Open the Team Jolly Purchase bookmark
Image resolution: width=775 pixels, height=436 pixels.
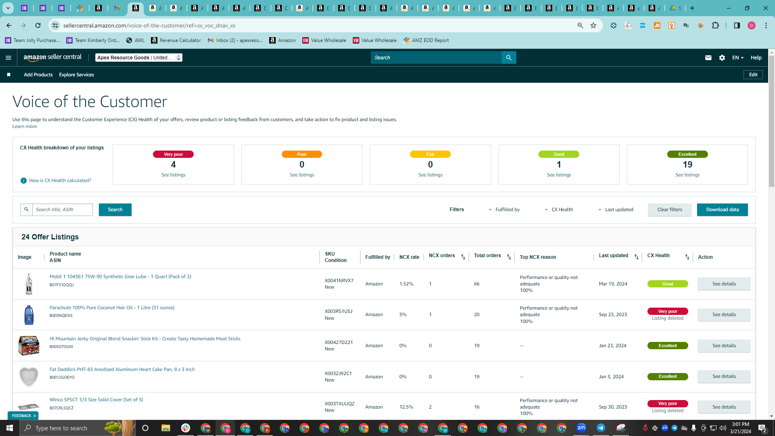[32, 40]
